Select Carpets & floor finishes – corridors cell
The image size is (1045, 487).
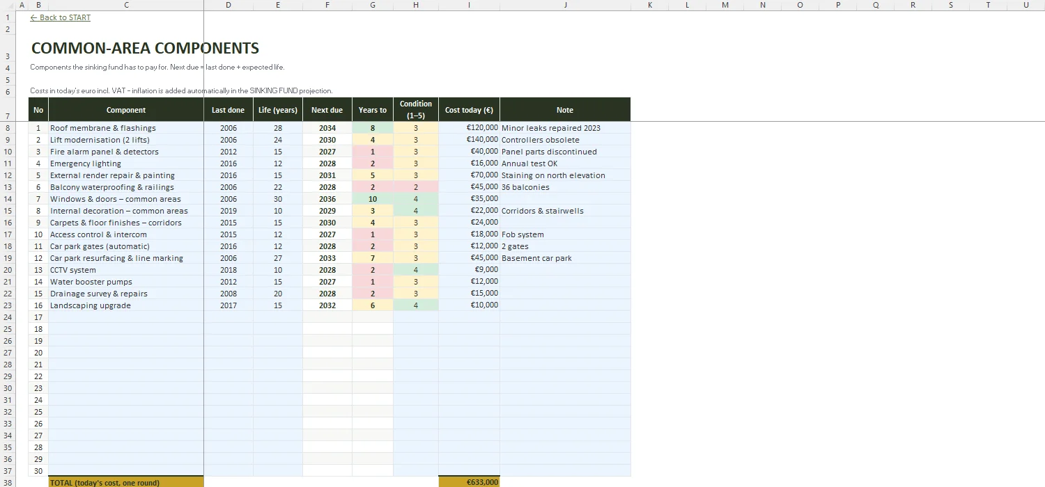coord(126,223)
